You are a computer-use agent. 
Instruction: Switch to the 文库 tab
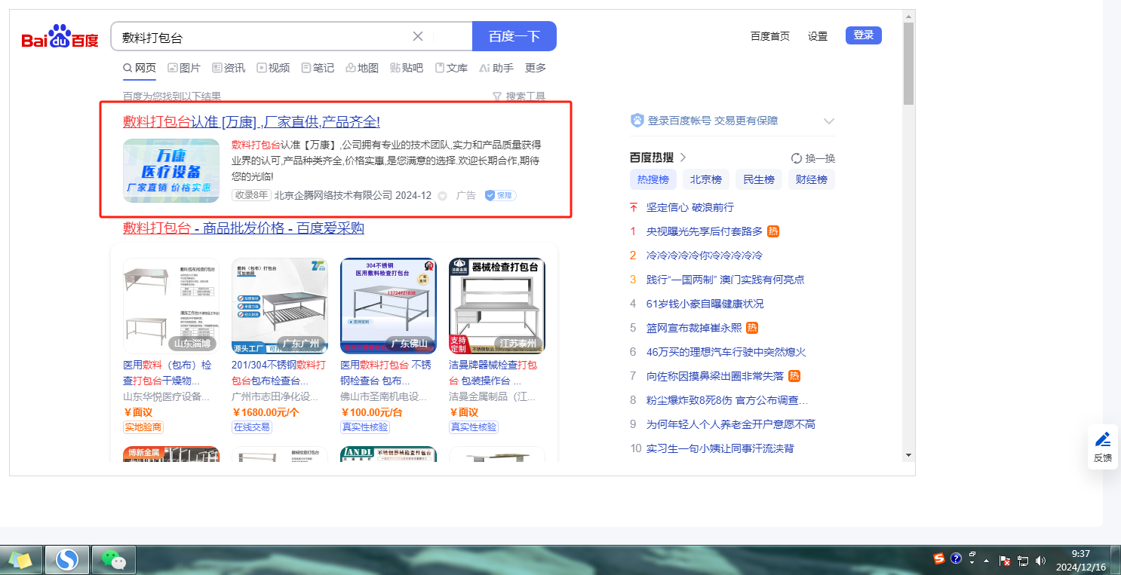(x=451, y=68)
